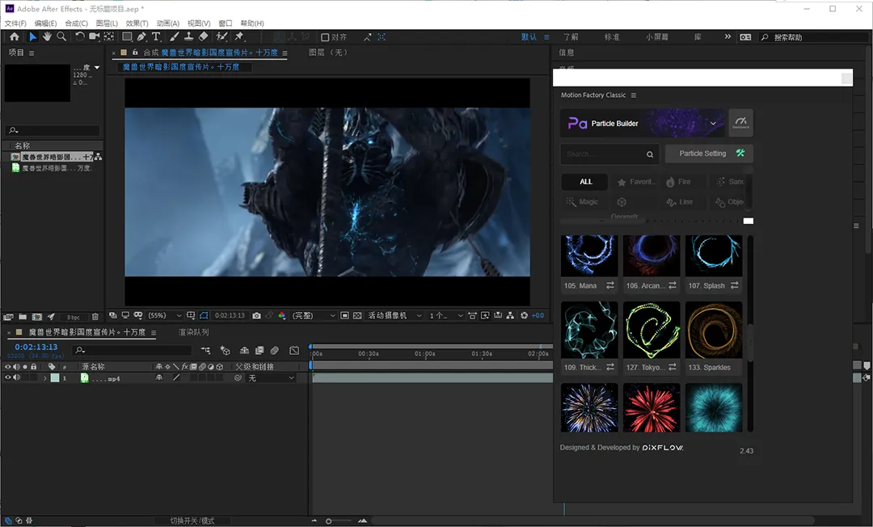The image size is (873, 527).
Task: Enable the 对齐 snapping checkbox
Action: point(325,37)
